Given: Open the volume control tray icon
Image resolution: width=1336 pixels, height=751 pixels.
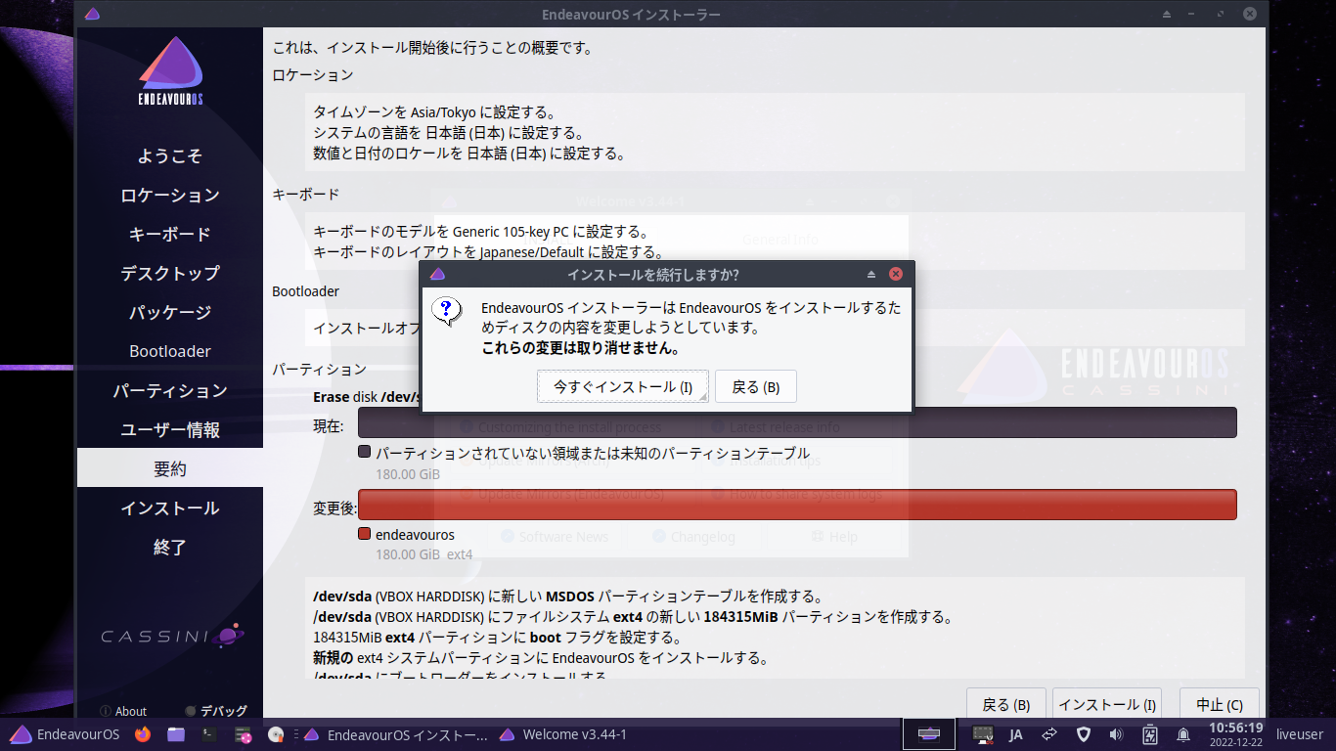Looking at the screenshot, I should point(1117,734).
